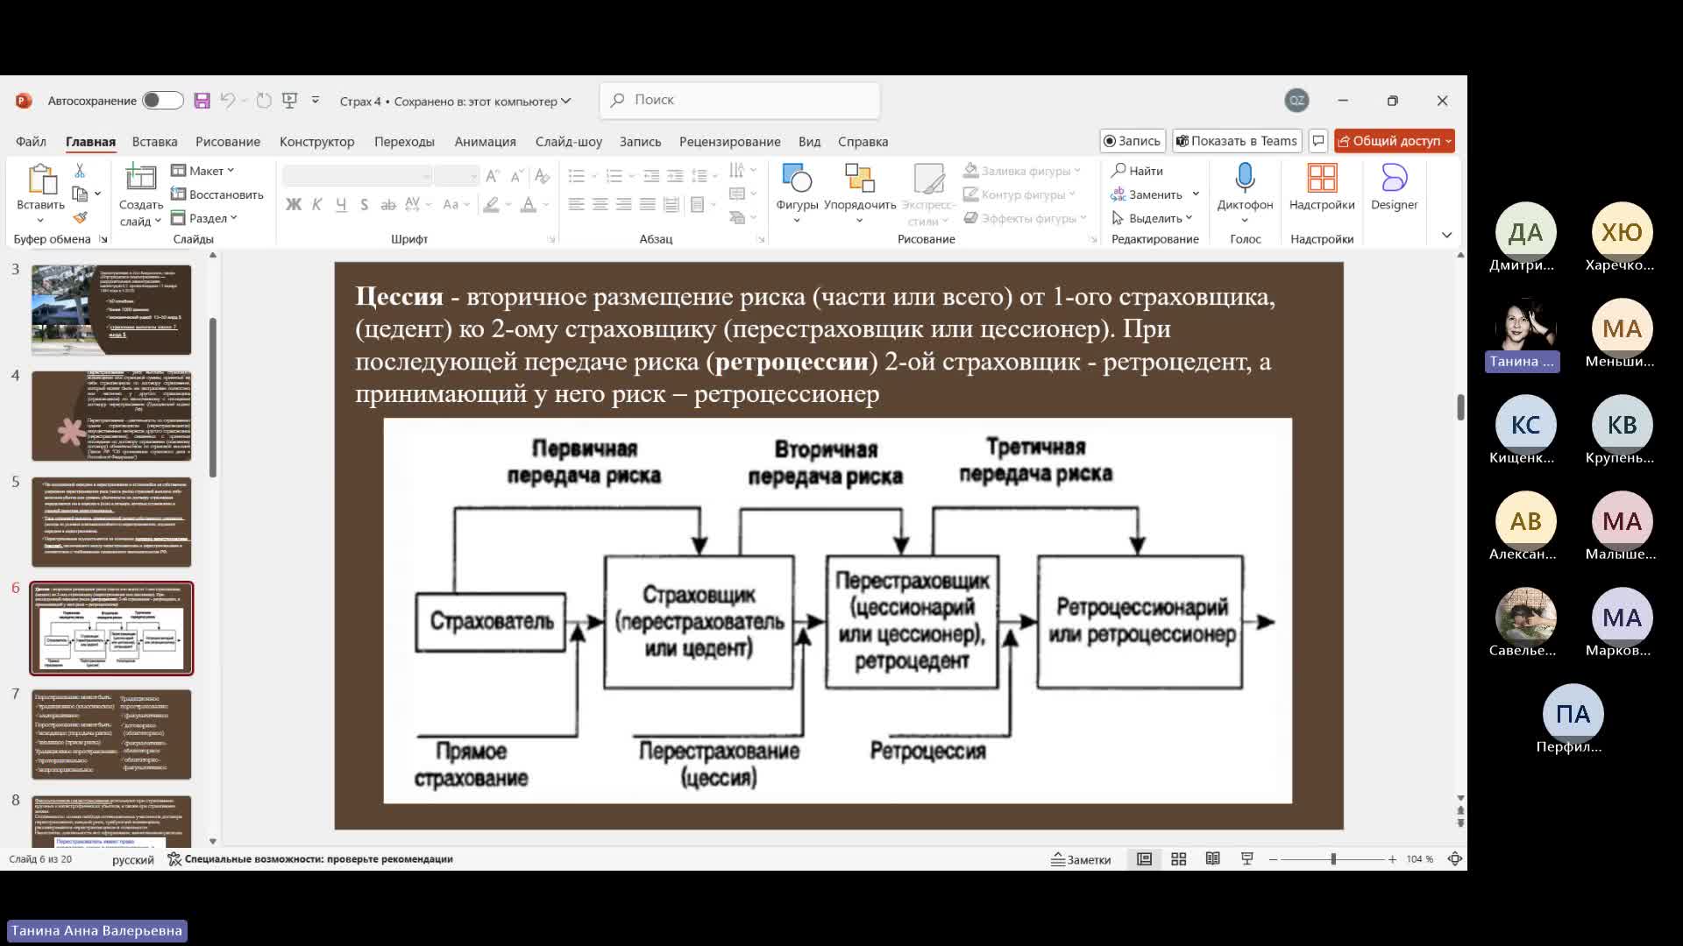Switch to Normal view icon

pos(1144,859)
